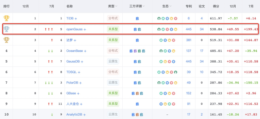Click the bronze third-place trophy icon
Image resolution: width=260 pixels, height=119 pixels.
point(7,40)
